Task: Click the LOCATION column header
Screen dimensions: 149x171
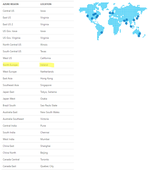Action: coord(46,4)
